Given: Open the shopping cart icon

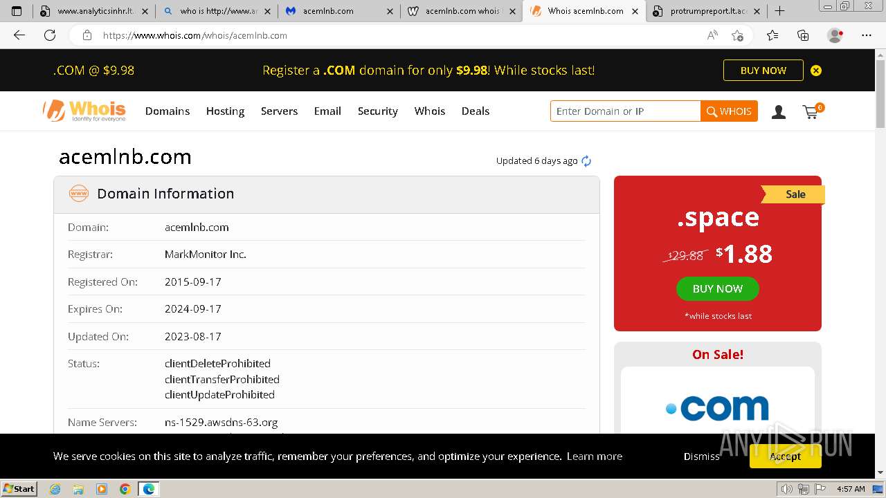Looking at the screenshot, I should [812, 111].
